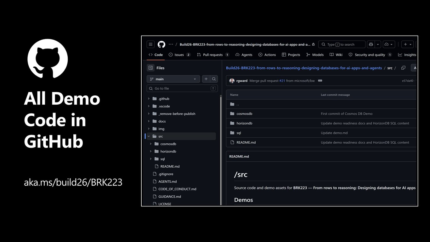The height and width of the screenshot is (242, 430).
Task: Open the dropdown arrow beside Copilot icon
Action: coord(378,44)
